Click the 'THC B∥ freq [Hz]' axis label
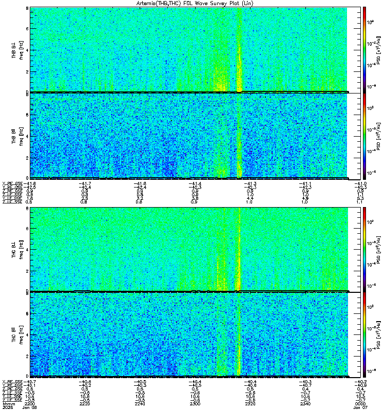This screenshot has height=411, width=385. pyautogui.click(x=17, y=335)
